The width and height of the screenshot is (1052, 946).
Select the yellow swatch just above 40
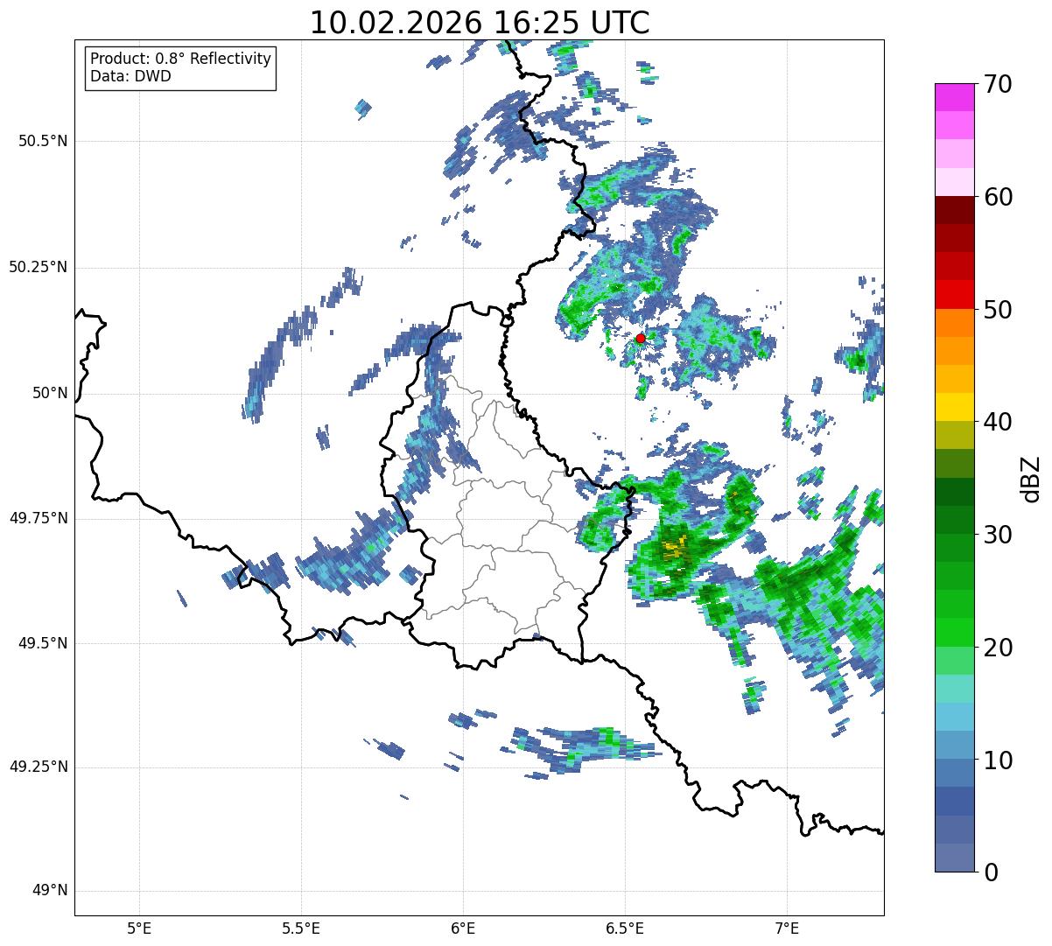point(954,407)
